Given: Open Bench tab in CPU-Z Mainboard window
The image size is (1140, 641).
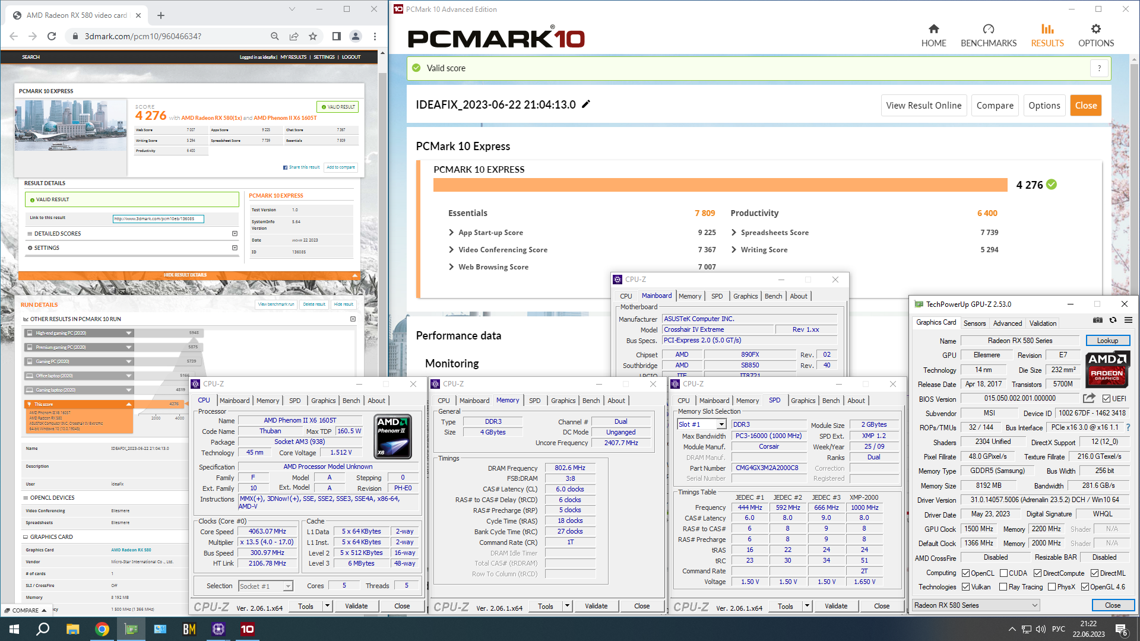Looking at the screenshot, I should [773, 296].
